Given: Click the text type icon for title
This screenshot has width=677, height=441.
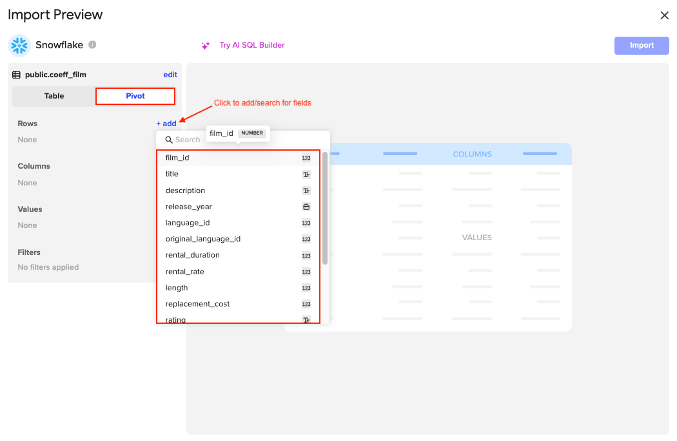Looking at the screenshot, I should [x=306, y=174].
